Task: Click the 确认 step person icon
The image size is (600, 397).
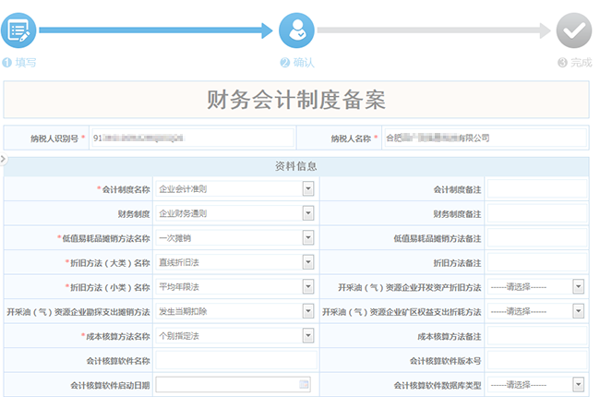Action: [x=297, y=30]
